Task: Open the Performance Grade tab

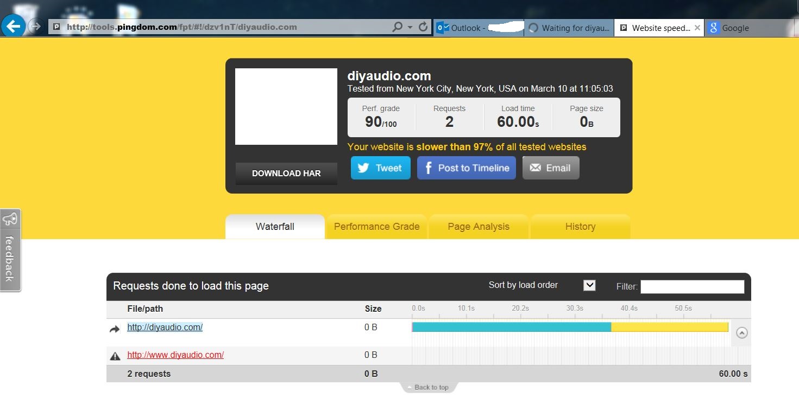Action: click(376, 227)
